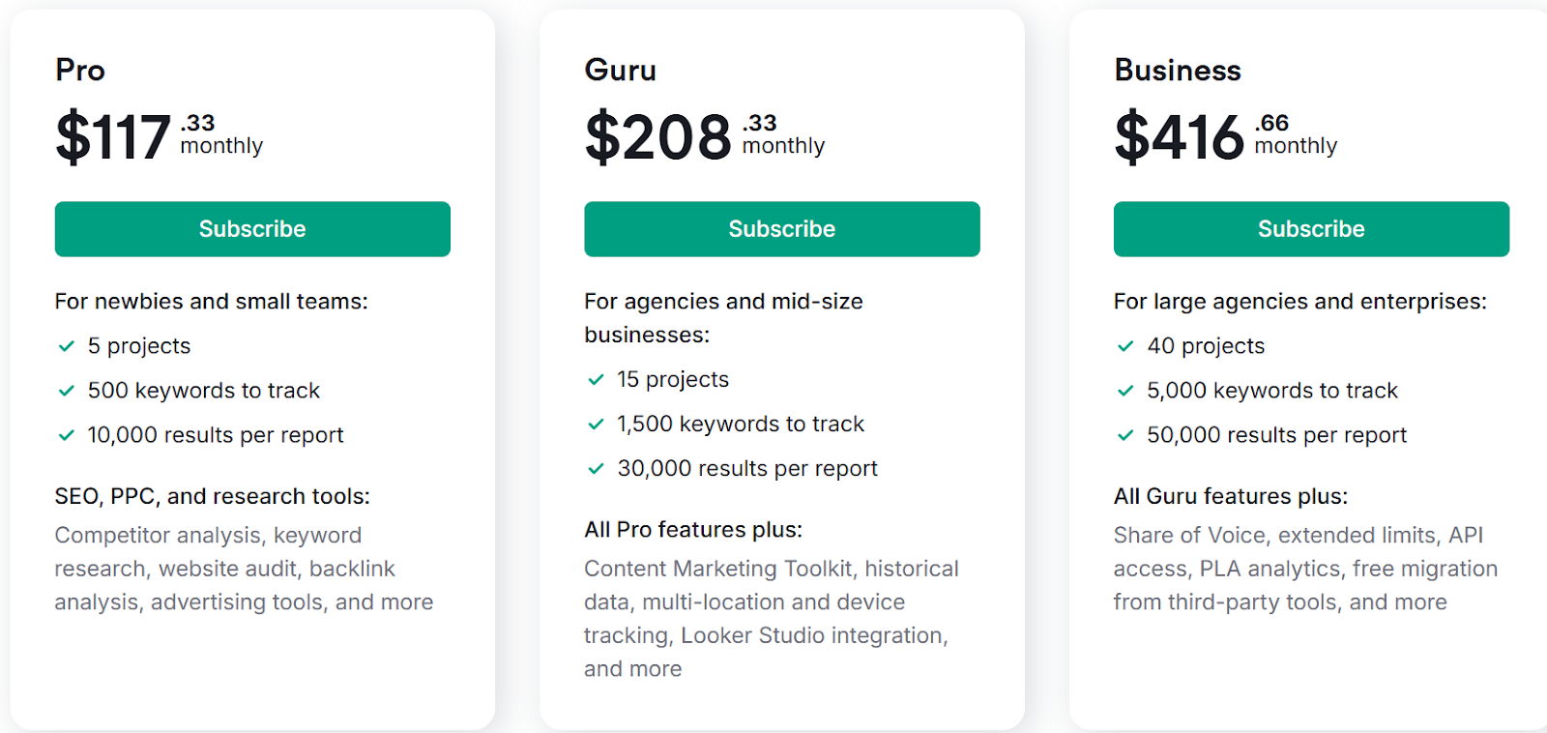Click the 'SEO, PPC, and research tools' heading
The width and height of the screenshot is (1547, 733).
[x=212, y=496]
